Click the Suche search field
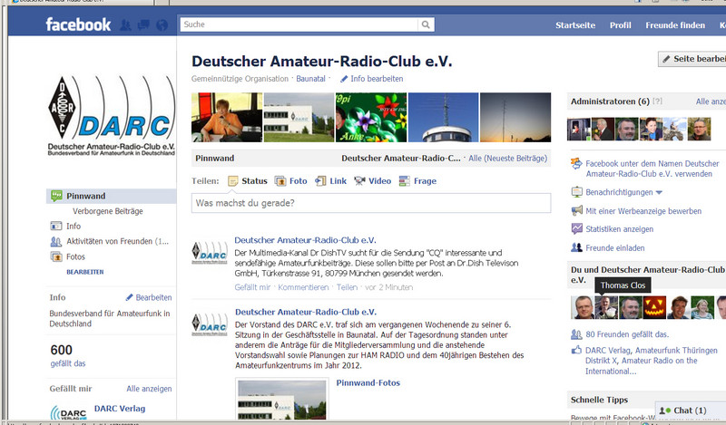 click(x=299, y=24)
